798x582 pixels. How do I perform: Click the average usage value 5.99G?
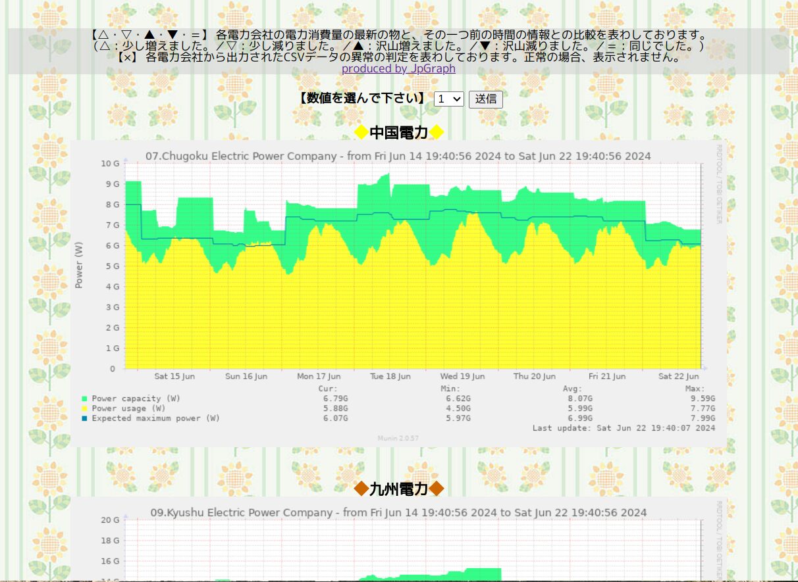click(580, 408)
